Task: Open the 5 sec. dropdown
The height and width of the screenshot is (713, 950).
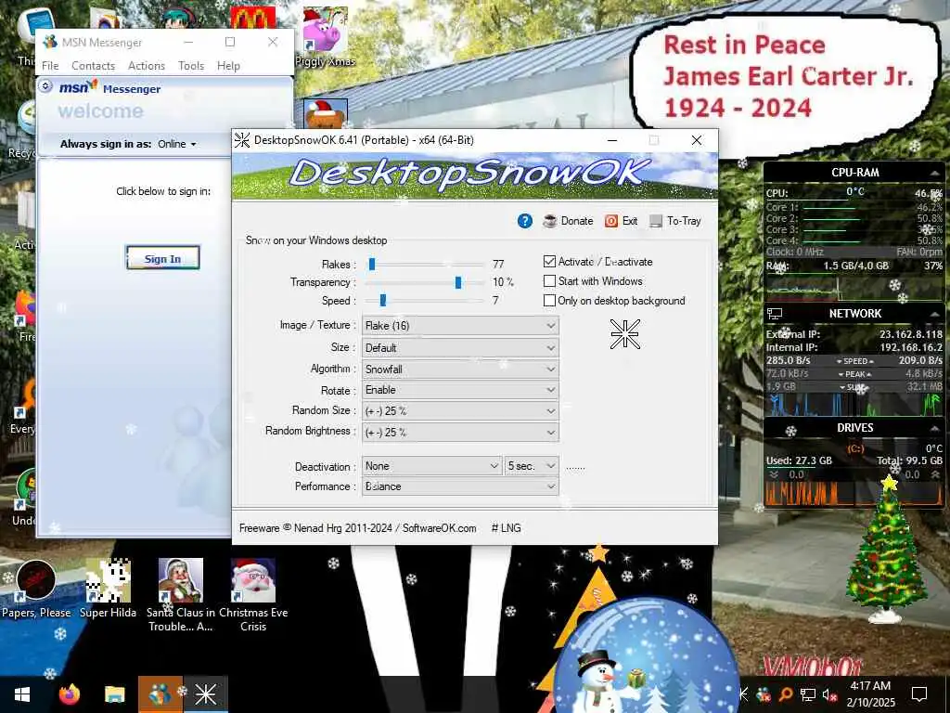Action: [x=532, y=466]
